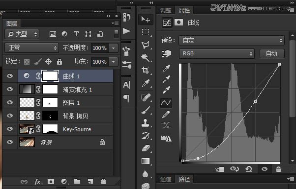Open the 不透明度 slider dropdown arrow

[113, 48]
